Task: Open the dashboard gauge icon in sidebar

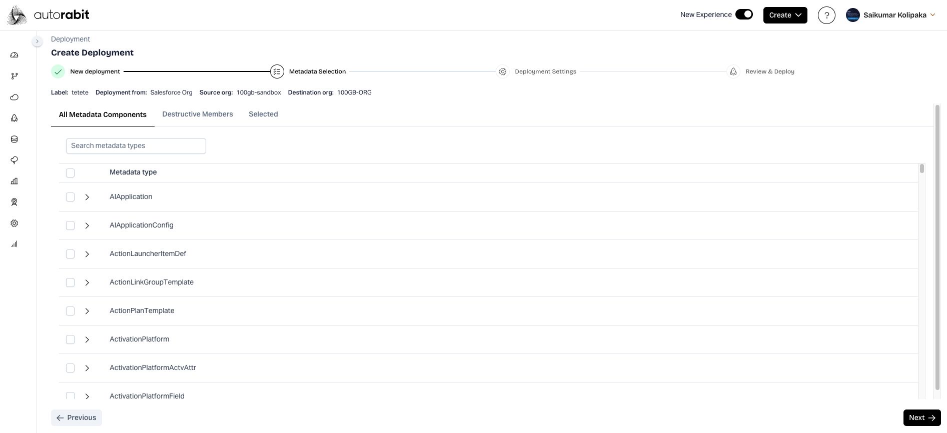Action: coord(15,55)
